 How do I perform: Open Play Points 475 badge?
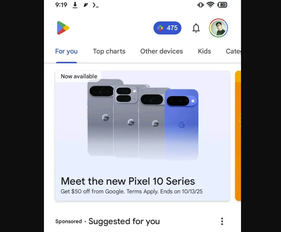pyautogui.click(x=167, y=28)
